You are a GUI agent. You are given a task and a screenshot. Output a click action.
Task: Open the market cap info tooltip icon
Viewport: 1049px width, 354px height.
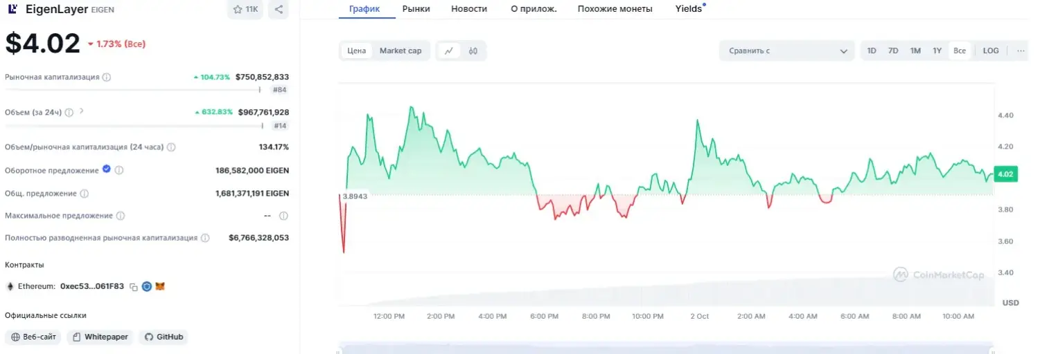click(107, 77)
